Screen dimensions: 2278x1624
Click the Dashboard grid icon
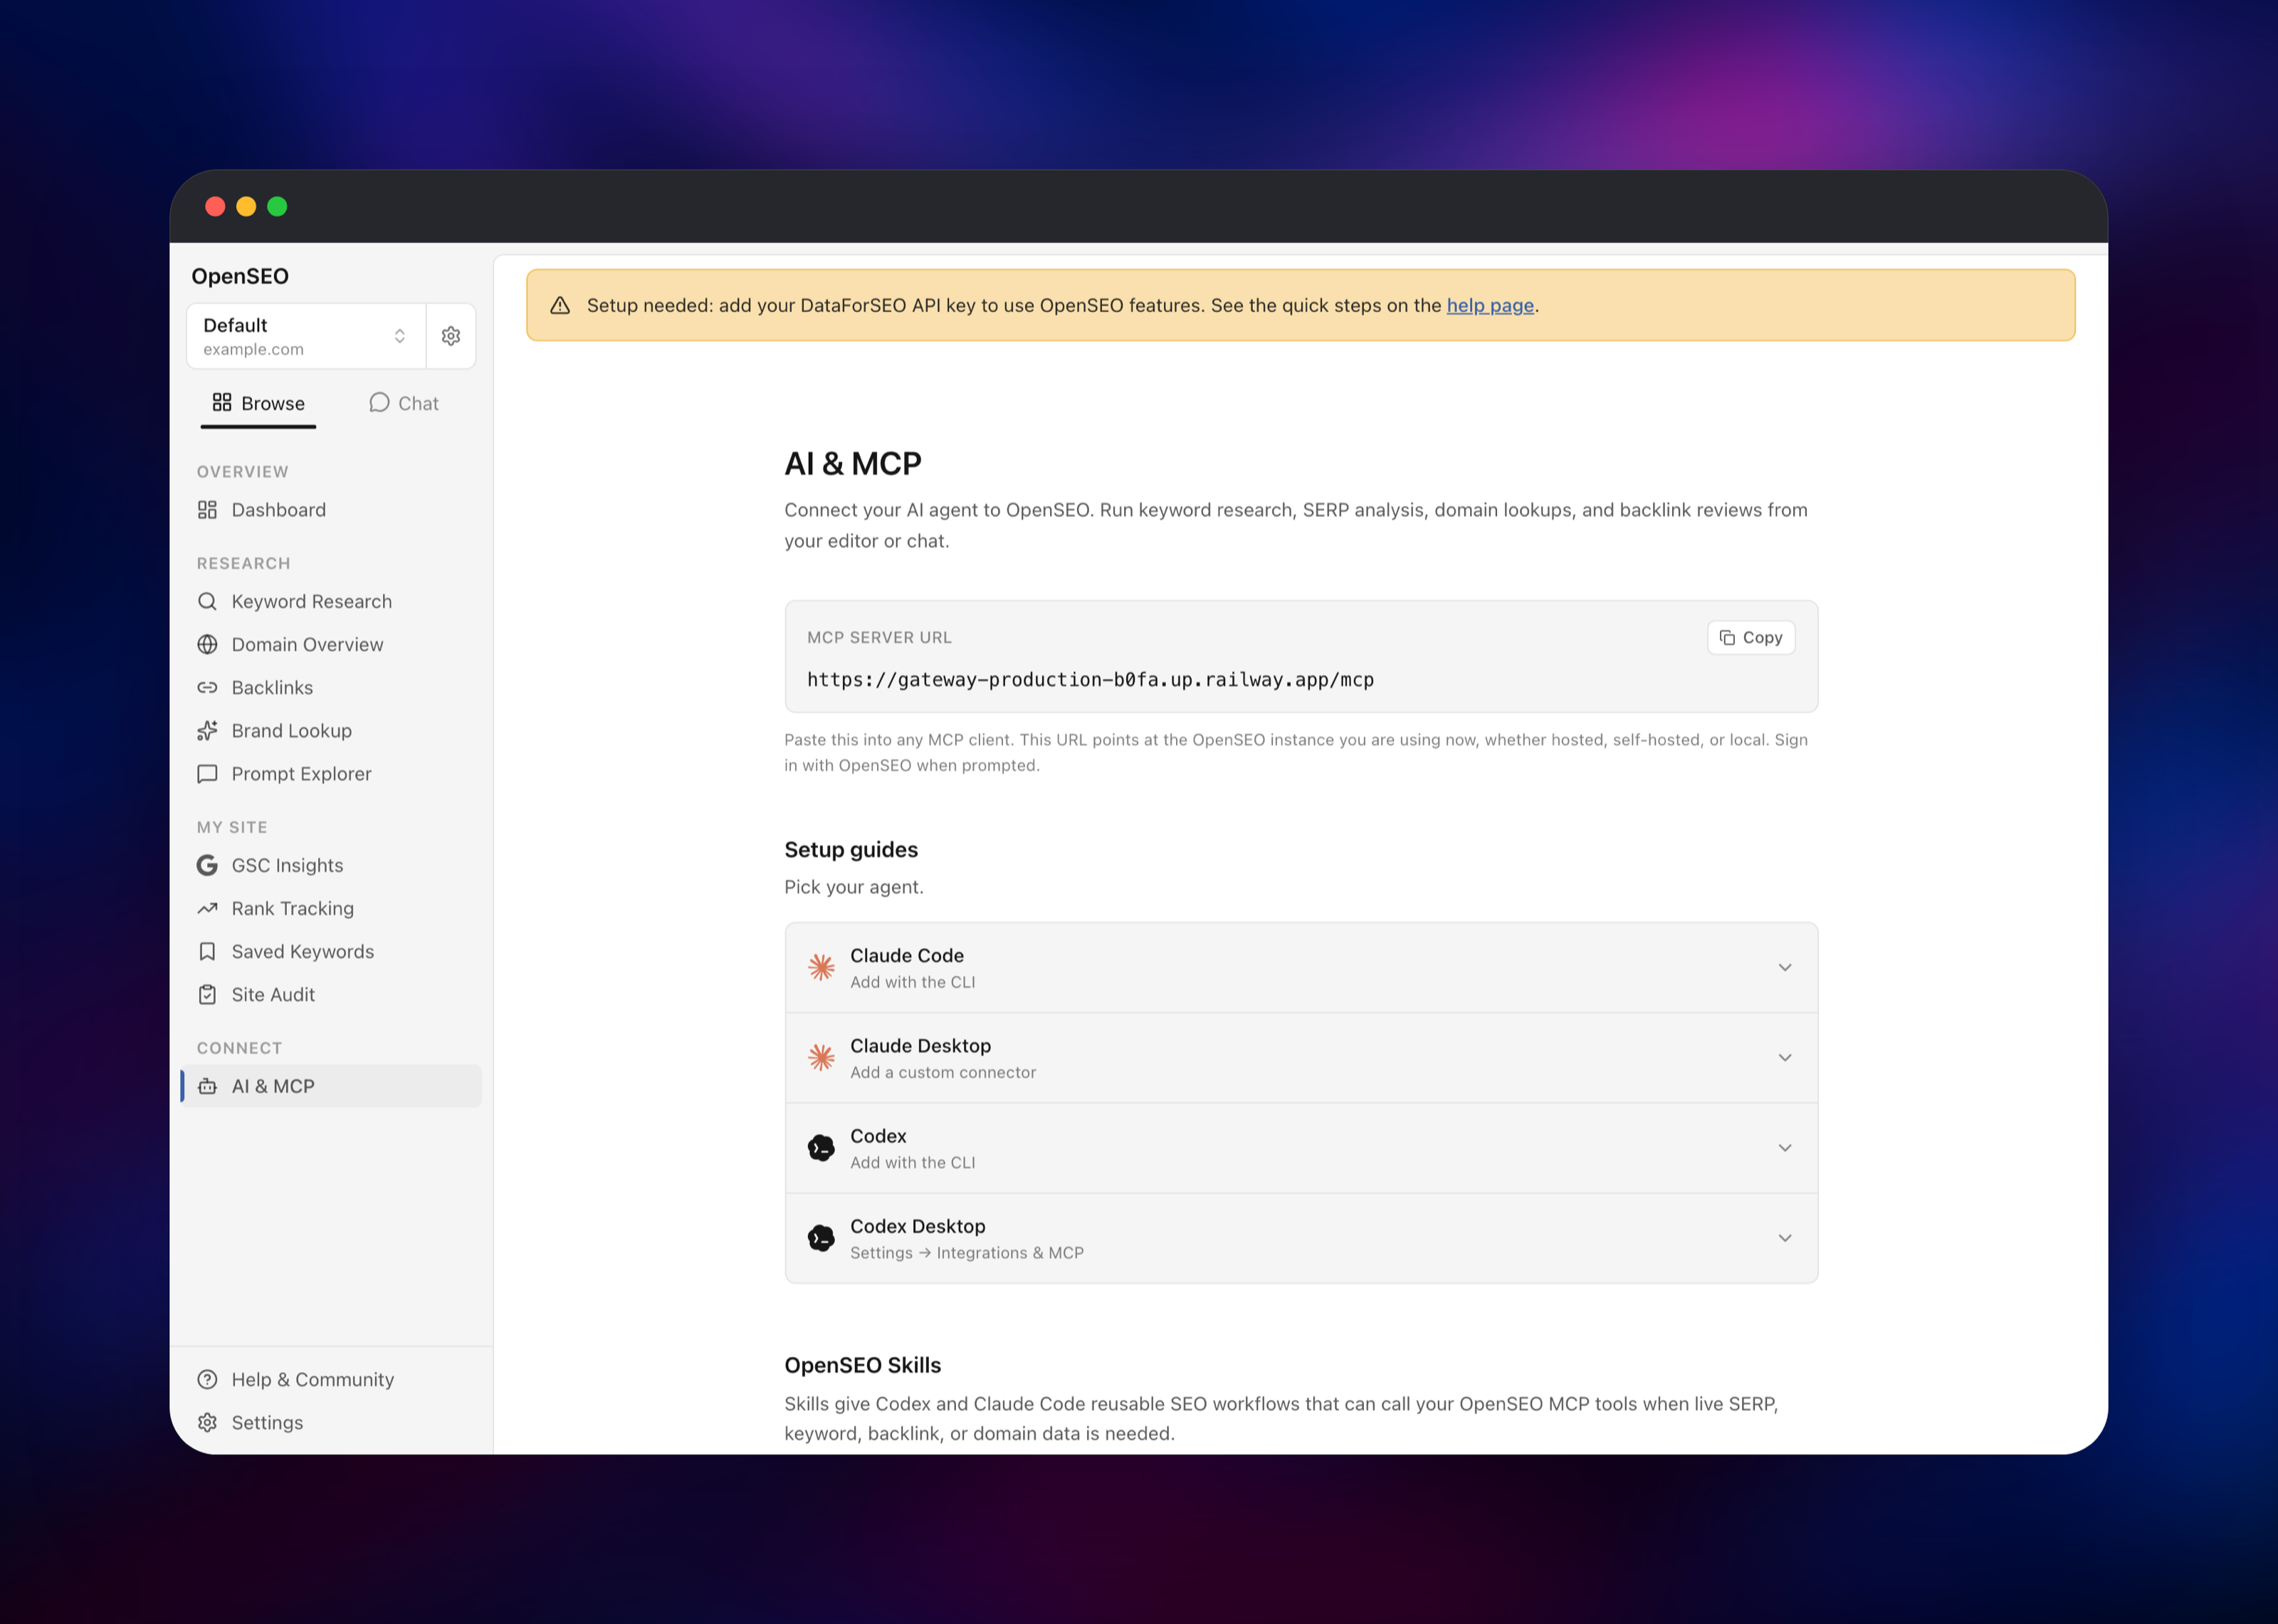pos(207,510)
